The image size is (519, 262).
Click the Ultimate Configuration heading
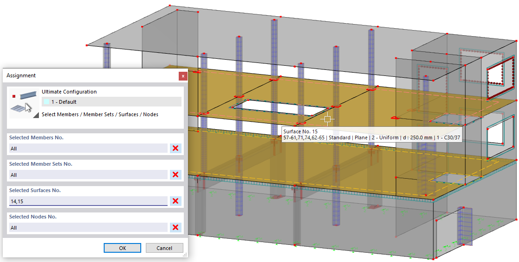(69, 92)
